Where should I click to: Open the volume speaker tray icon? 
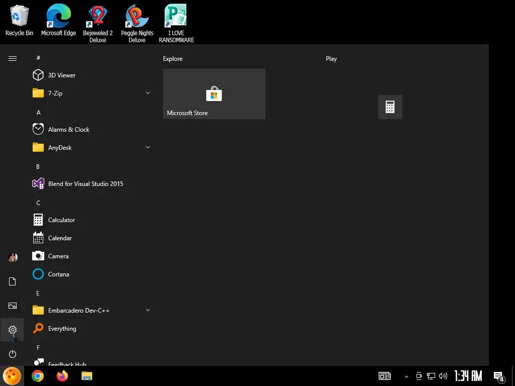pos(443,376)
